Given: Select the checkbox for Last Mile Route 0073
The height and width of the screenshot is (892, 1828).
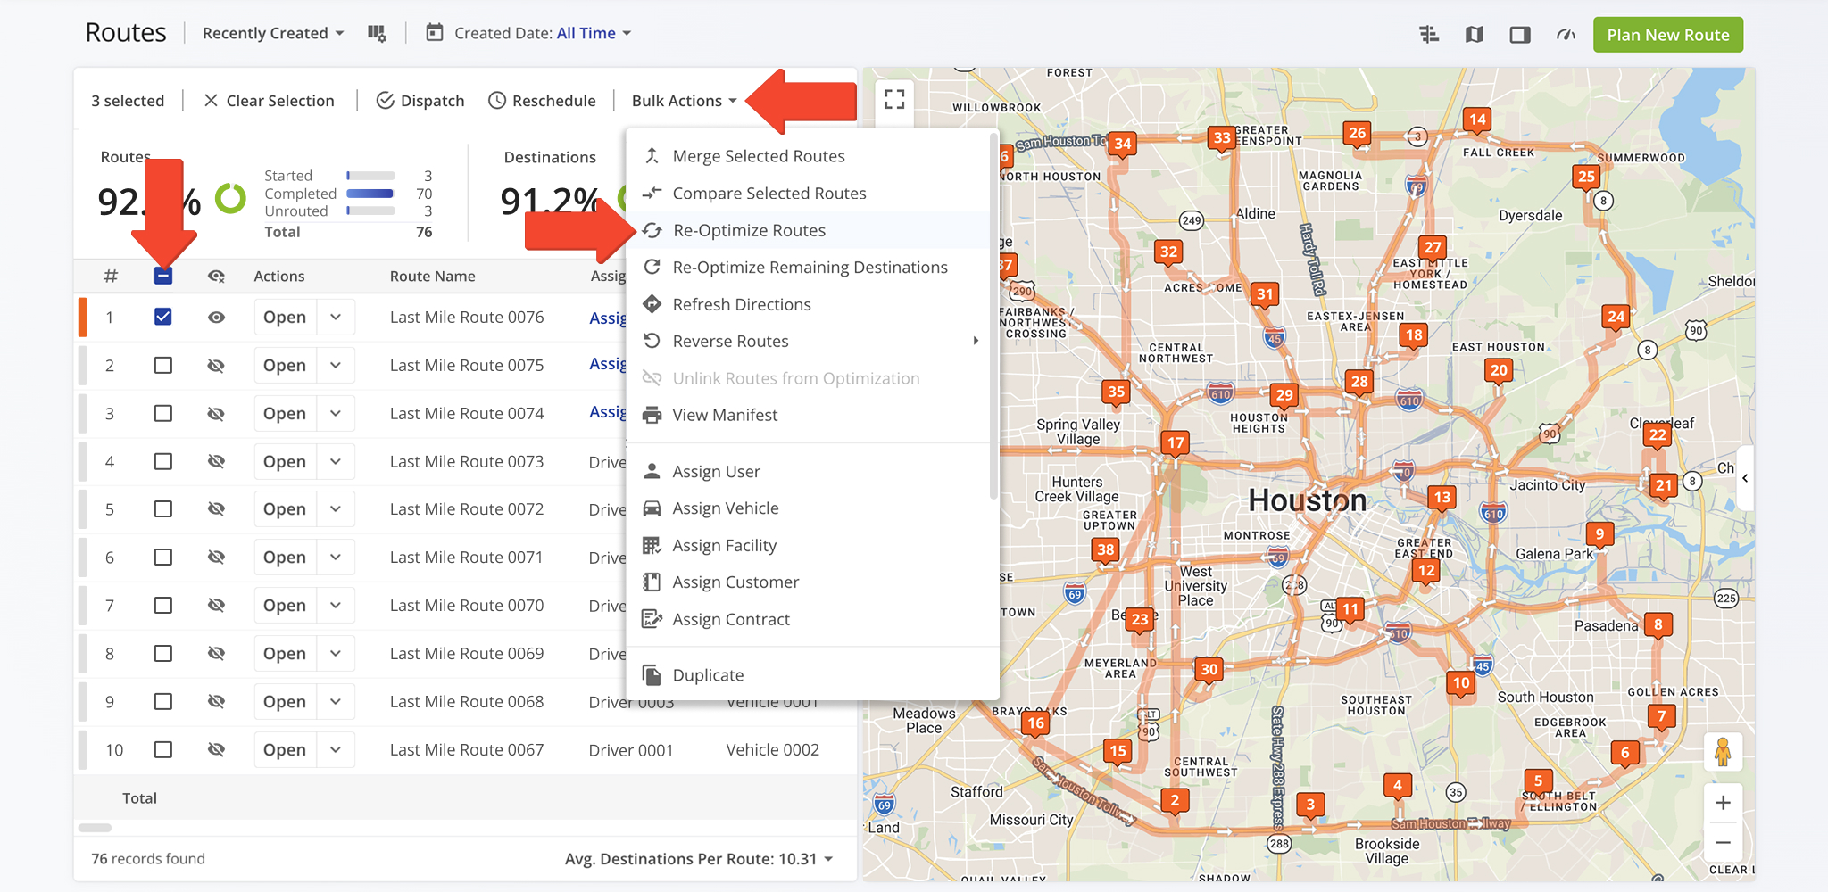Looking at the screenshot, I should pyautogui.click(x=163, y=461).
